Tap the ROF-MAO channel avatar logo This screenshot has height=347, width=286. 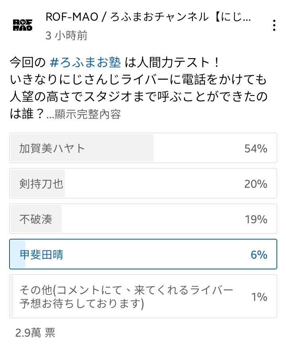tap(23, 25)
